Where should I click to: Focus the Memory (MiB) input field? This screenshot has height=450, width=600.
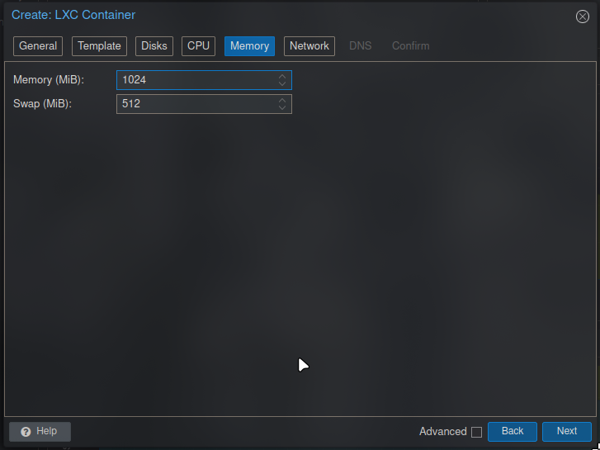click(x=196, y=80)
